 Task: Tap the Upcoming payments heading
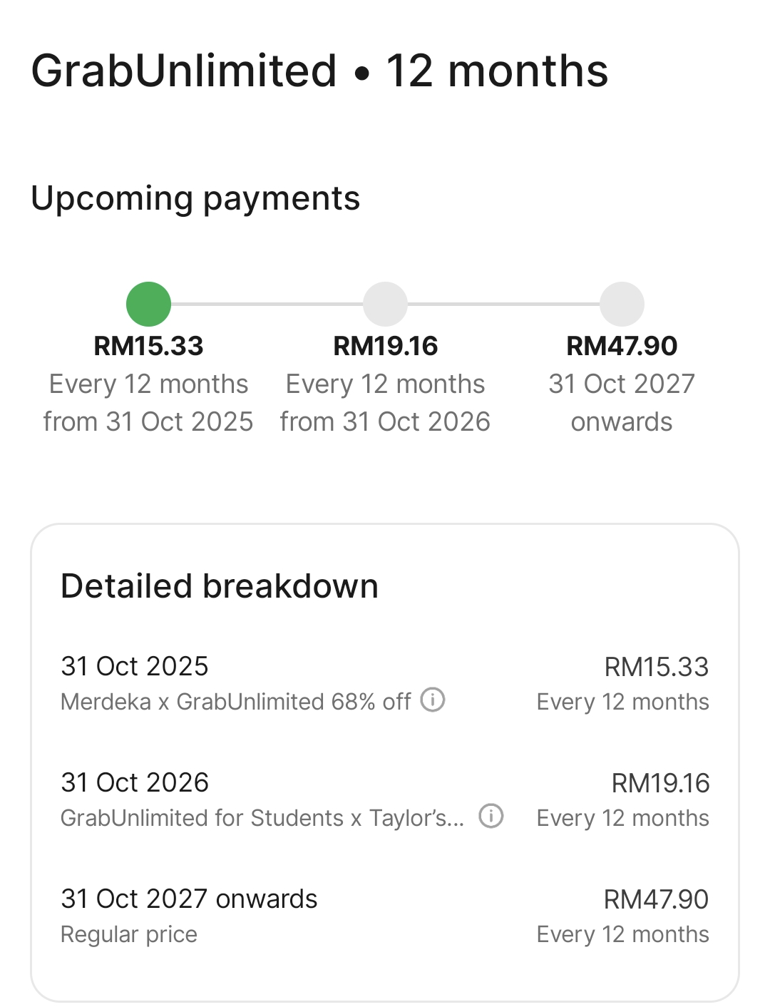[195, 198]
